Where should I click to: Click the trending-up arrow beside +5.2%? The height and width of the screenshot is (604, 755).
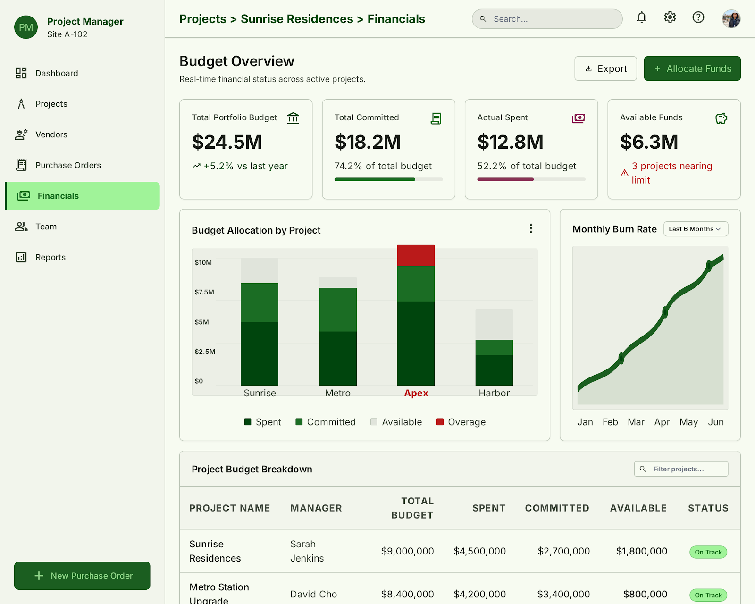tap(196, 166)
